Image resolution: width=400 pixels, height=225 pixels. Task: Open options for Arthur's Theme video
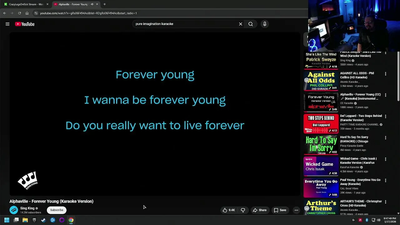point(385,202)
